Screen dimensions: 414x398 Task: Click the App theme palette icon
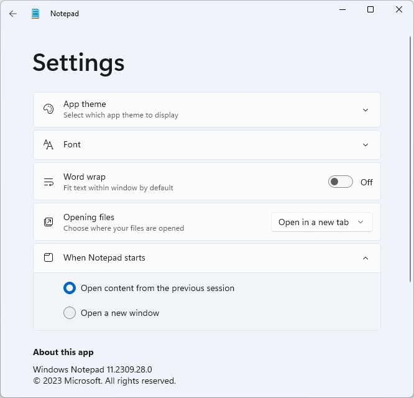click(48, 109)
